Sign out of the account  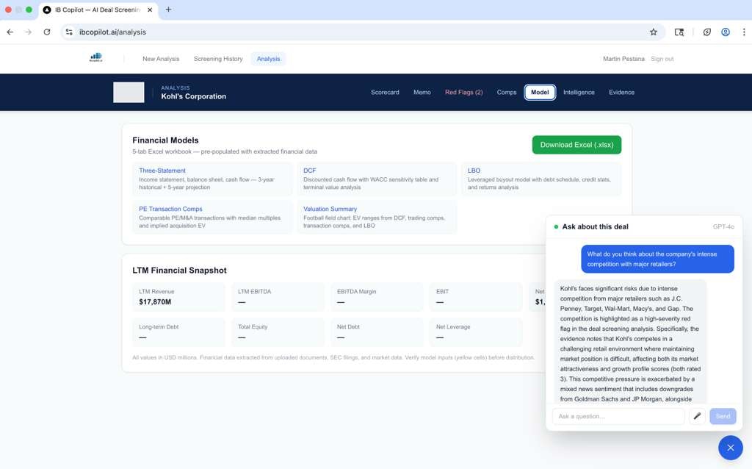(662, 59)
